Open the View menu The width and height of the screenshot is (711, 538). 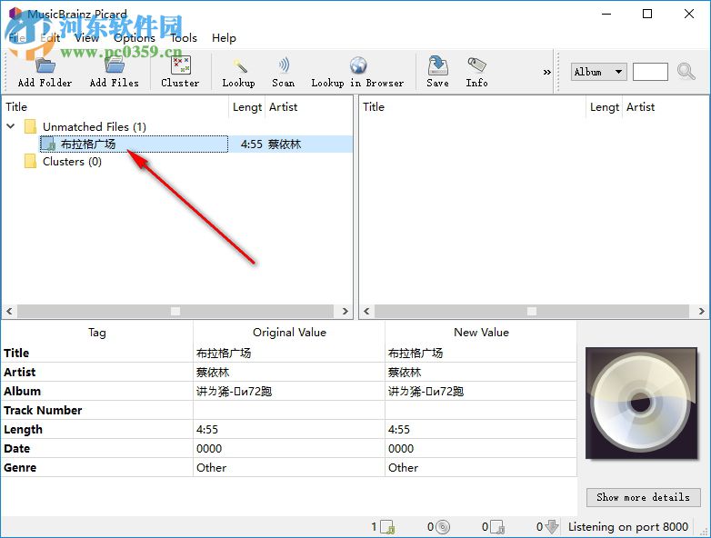86,38
